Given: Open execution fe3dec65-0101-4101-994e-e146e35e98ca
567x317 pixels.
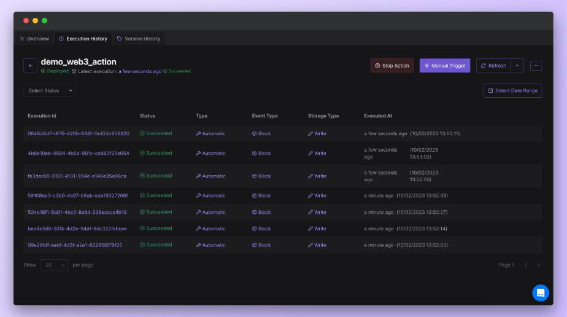Looking at the screenshot, I should coord(77,176).
